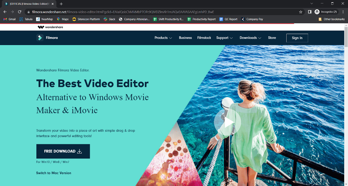Image resolution: width=348 pixels, height=186 pixels.
Task: Open the Shift Productivity Report bookmark
Action: (168, 19)
